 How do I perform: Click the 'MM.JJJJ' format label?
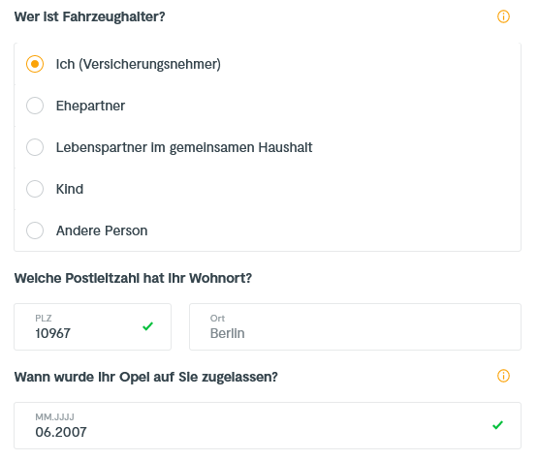click(x=54, y=416)
